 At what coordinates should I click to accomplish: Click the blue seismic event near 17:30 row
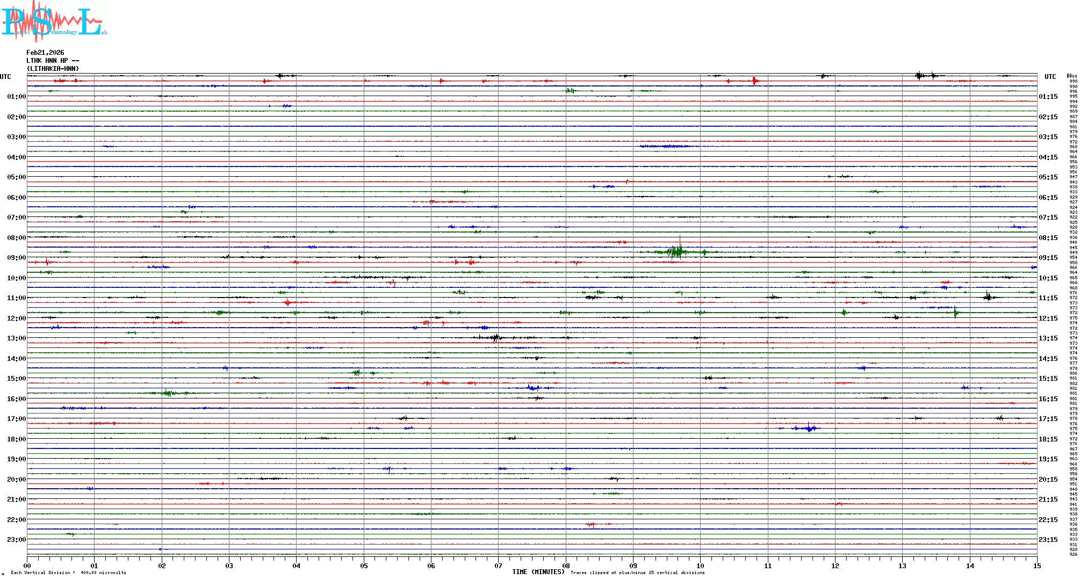pyautogui.click(x=809, y=428)
